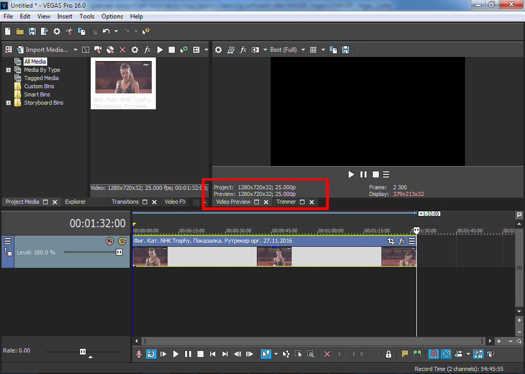Open the Insert menu

coord(65,16)
